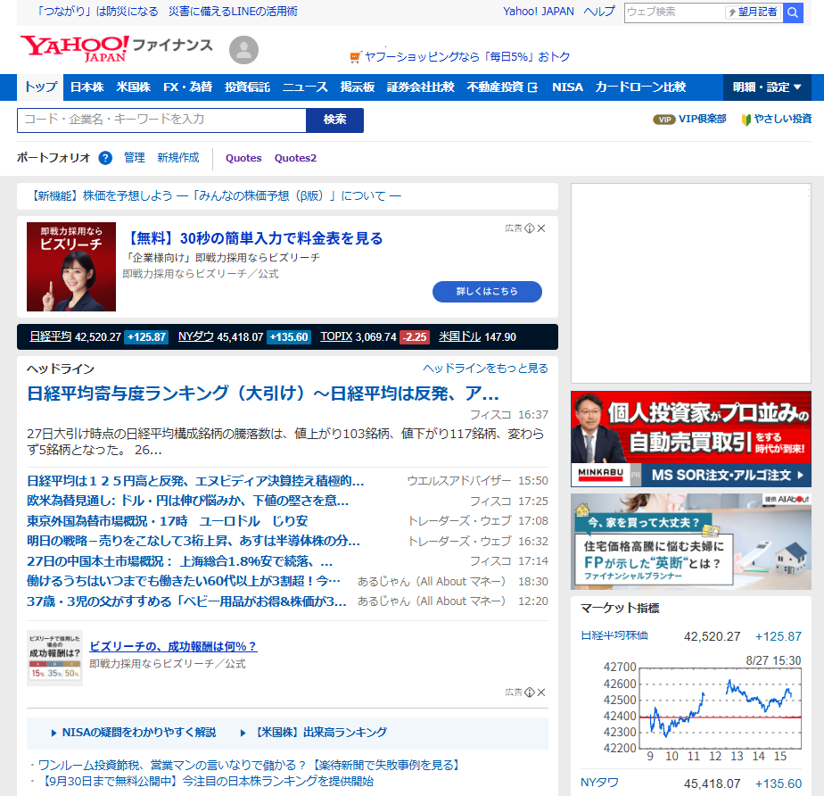Open headline 東京外国為替市場概況・17時
Viewport: 824px width, 796px height.
[167, 521]
